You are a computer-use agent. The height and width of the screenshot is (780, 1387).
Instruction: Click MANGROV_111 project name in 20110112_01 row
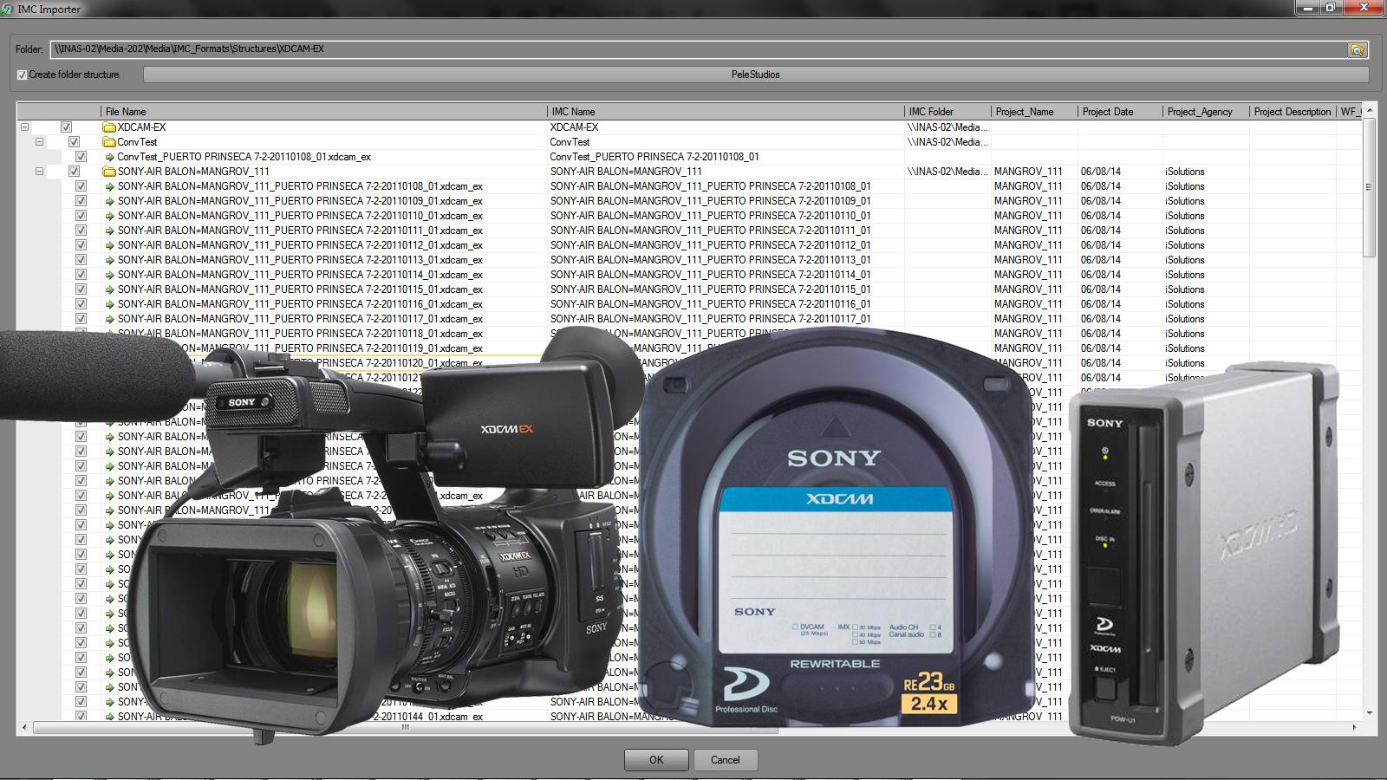(x=1028, y=245)
